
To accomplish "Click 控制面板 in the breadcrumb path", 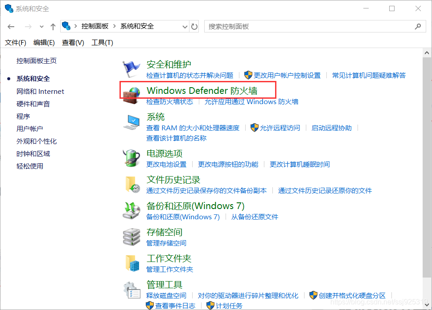I will (95, 26).
